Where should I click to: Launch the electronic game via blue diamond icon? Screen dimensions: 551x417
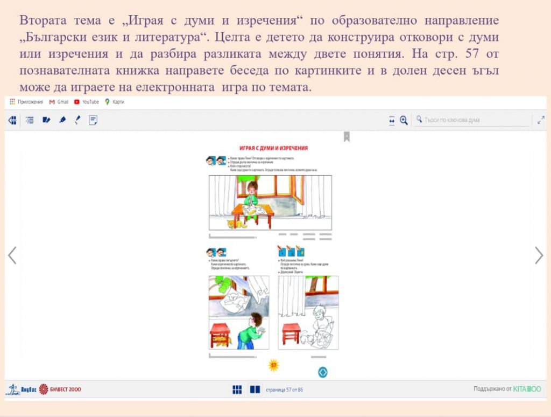[323, 371]
